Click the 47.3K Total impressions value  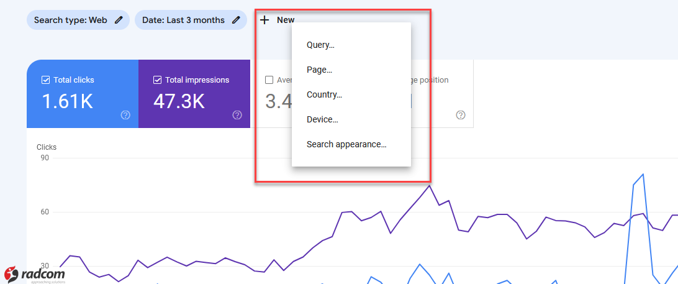(179, 101)
